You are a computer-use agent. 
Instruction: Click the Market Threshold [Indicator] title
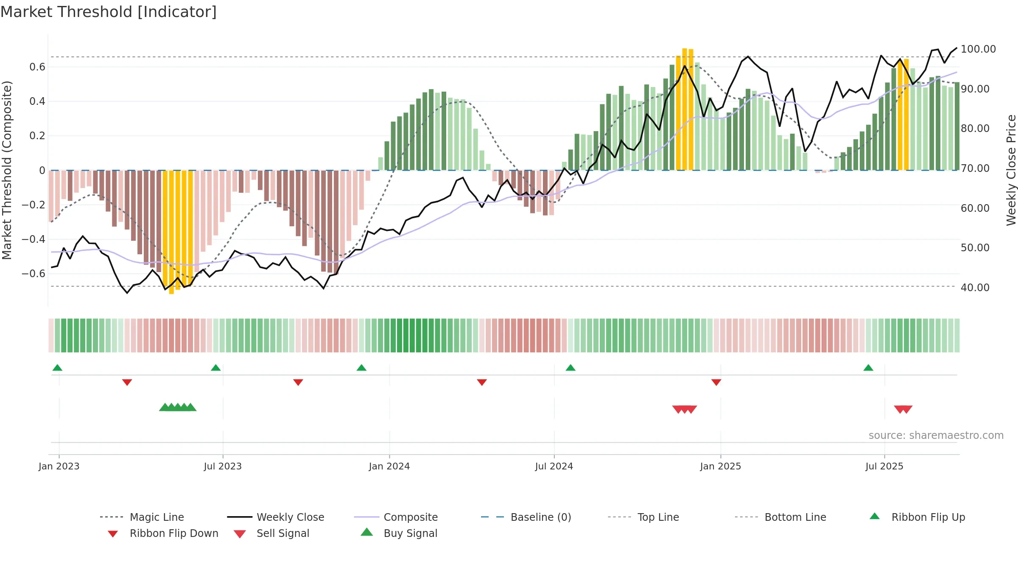(x=109, y=12)
